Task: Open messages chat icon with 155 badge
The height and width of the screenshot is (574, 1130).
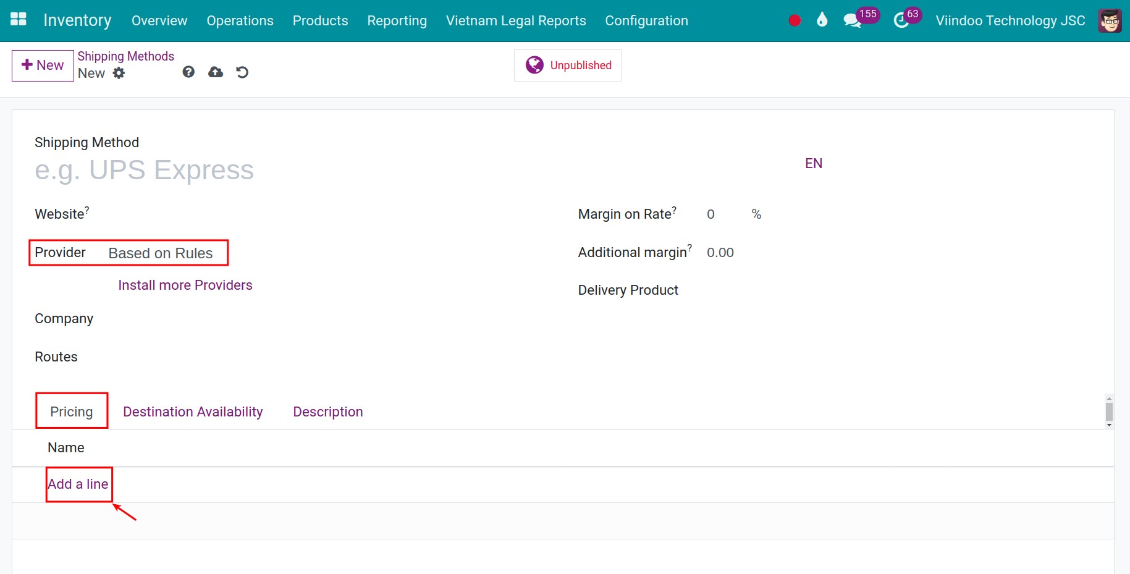Action: point(853,20)
